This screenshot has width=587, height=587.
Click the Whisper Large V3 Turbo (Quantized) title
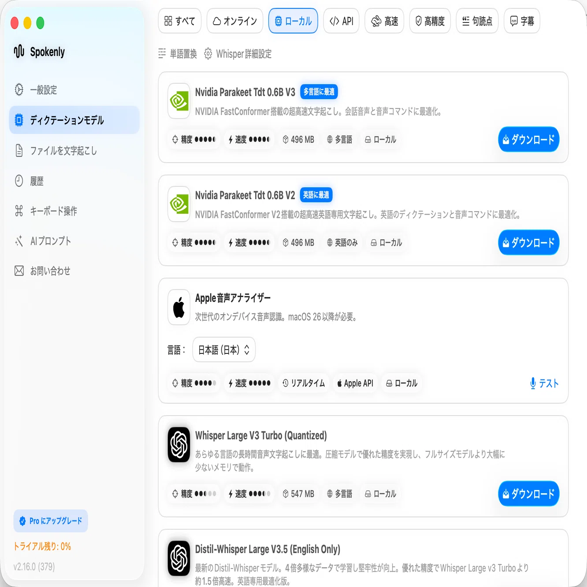click(261, 435)
